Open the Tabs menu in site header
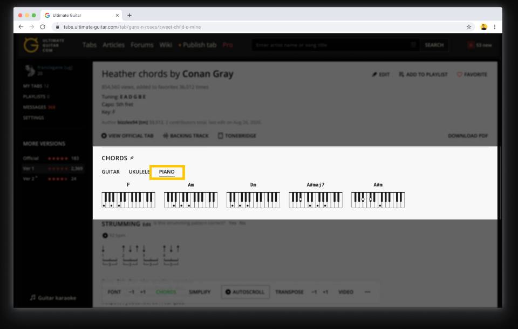Image resolution: width=518 pixels, height=329 pixels. (x=90, y=45)
